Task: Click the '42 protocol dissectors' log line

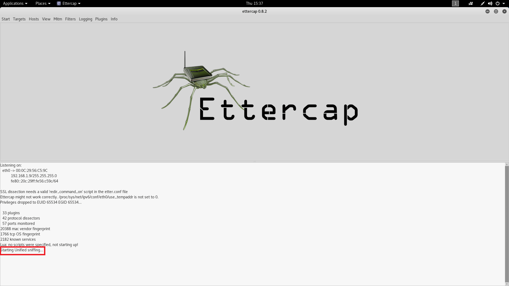Action: tap(21, 218)
